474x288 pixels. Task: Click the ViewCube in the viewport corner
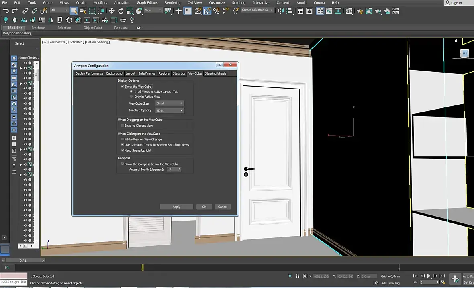click(465, 53)
